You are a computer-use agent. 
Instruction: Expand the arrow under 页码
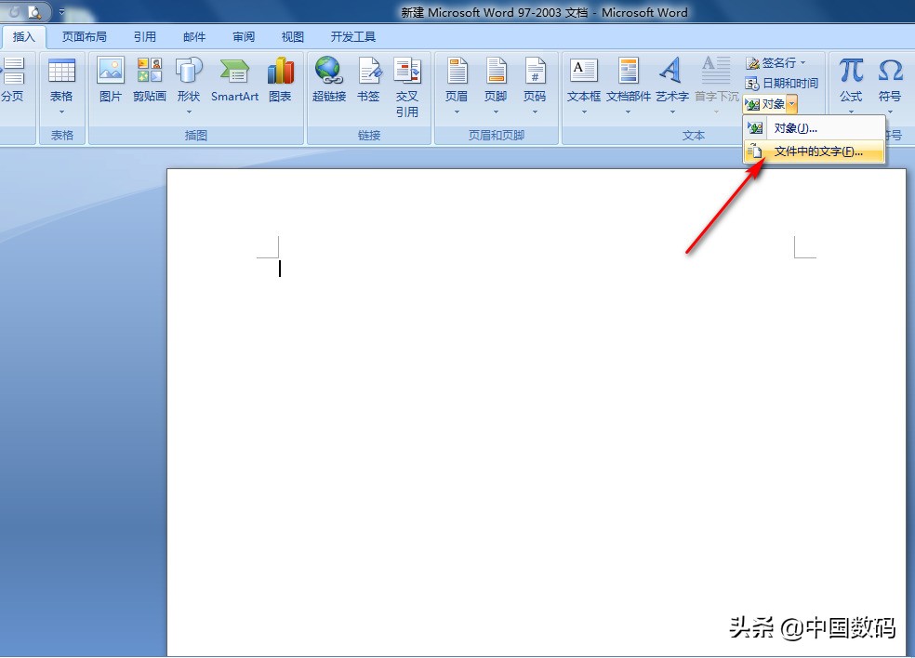click(535, 112)
